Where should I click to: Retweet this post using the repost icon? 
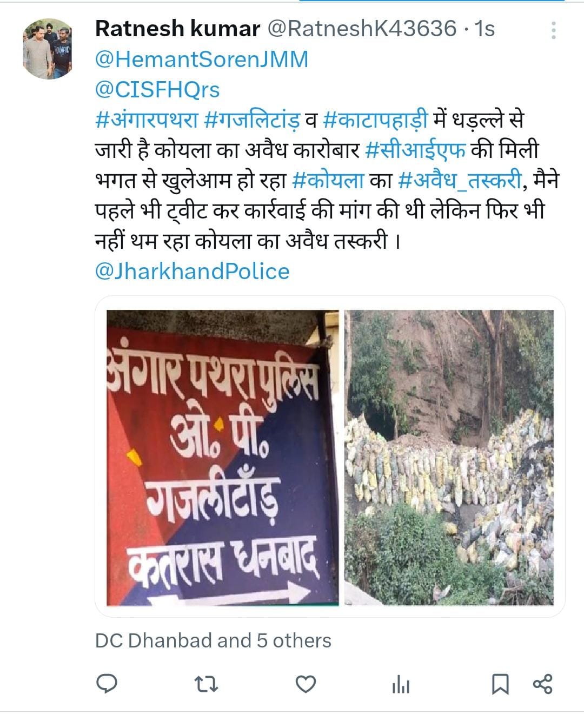(206, 684)
